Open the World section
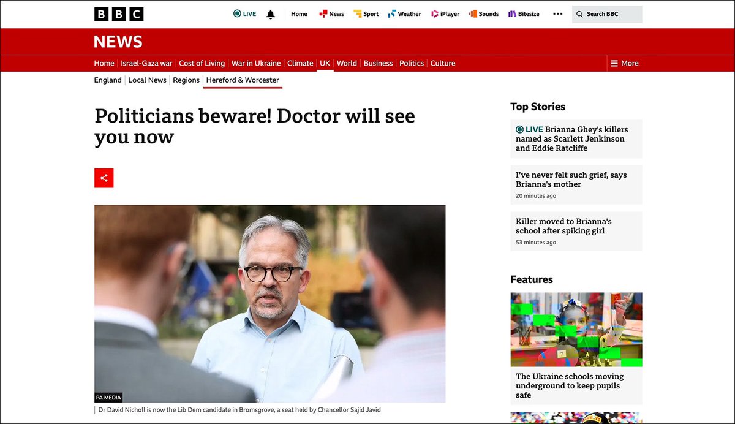The width and height of the screenshot is (735, 424). pos(347,63)
